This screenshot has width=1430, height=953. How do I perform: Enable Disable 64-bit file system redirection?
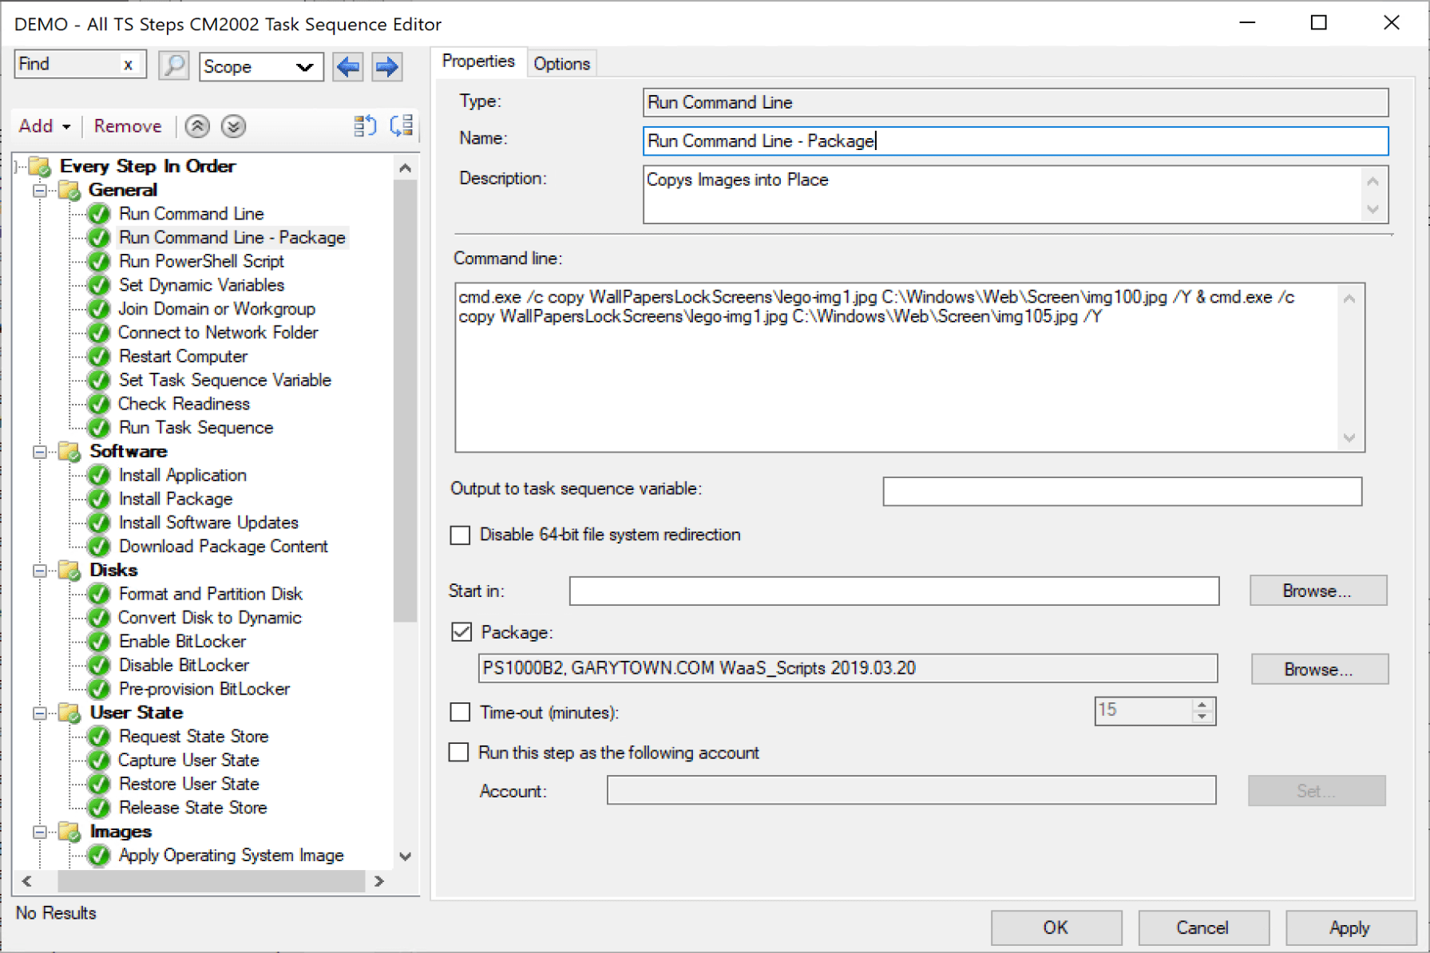coord(460,536)
